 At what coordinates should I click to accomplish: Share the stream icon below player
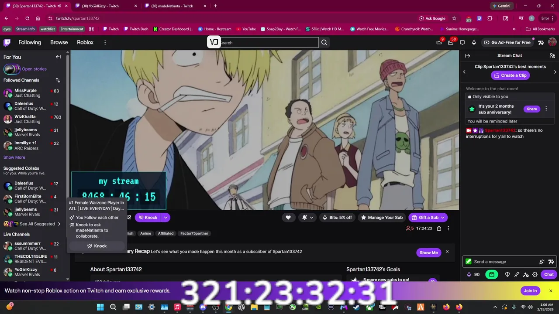[439, 228]
